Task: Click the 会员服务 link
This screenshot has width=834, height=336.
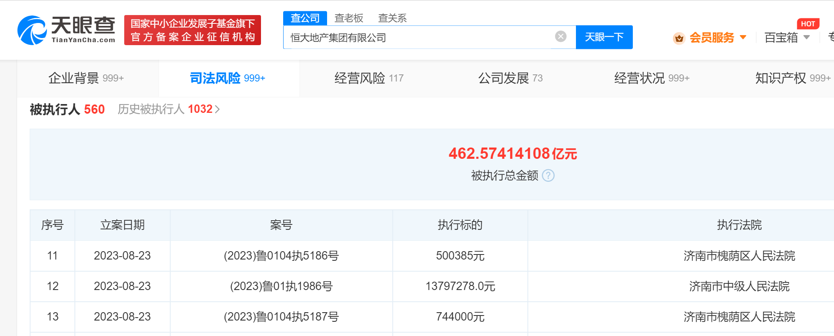Action: point(711,38)
